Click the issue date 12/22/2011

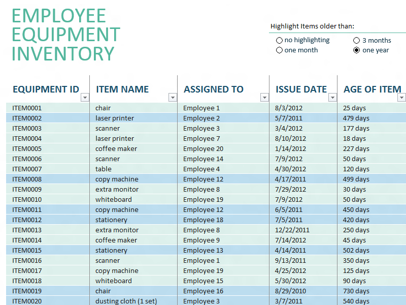click(x=303, y=230)
